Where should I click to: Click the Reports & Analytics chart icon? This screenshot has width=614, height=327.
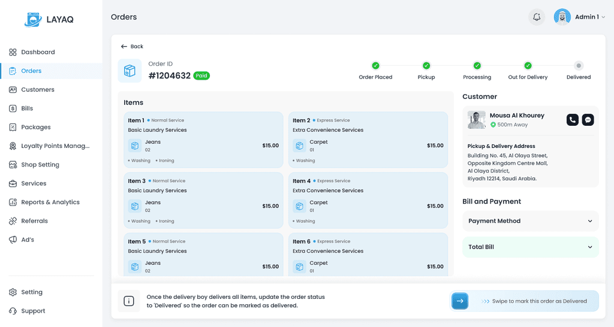coord(13,202)
